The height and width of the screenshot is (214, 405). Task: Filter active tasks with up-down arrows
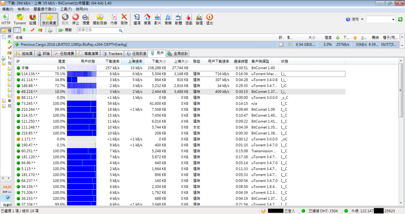pos(40,30)
